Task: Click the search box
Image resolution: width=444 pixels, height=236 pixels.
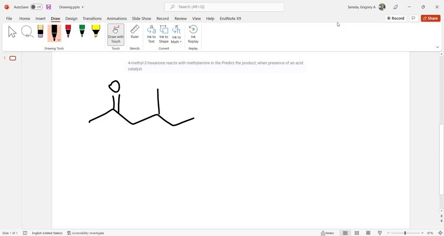Action: (x=224, y=7)
